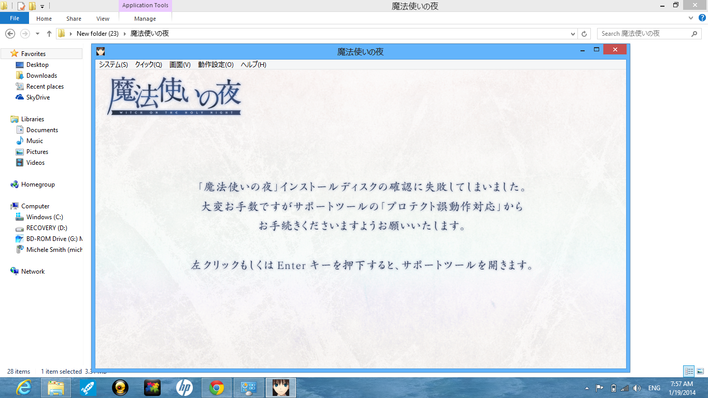Open Windows (C:) drive

coord(45,217)
